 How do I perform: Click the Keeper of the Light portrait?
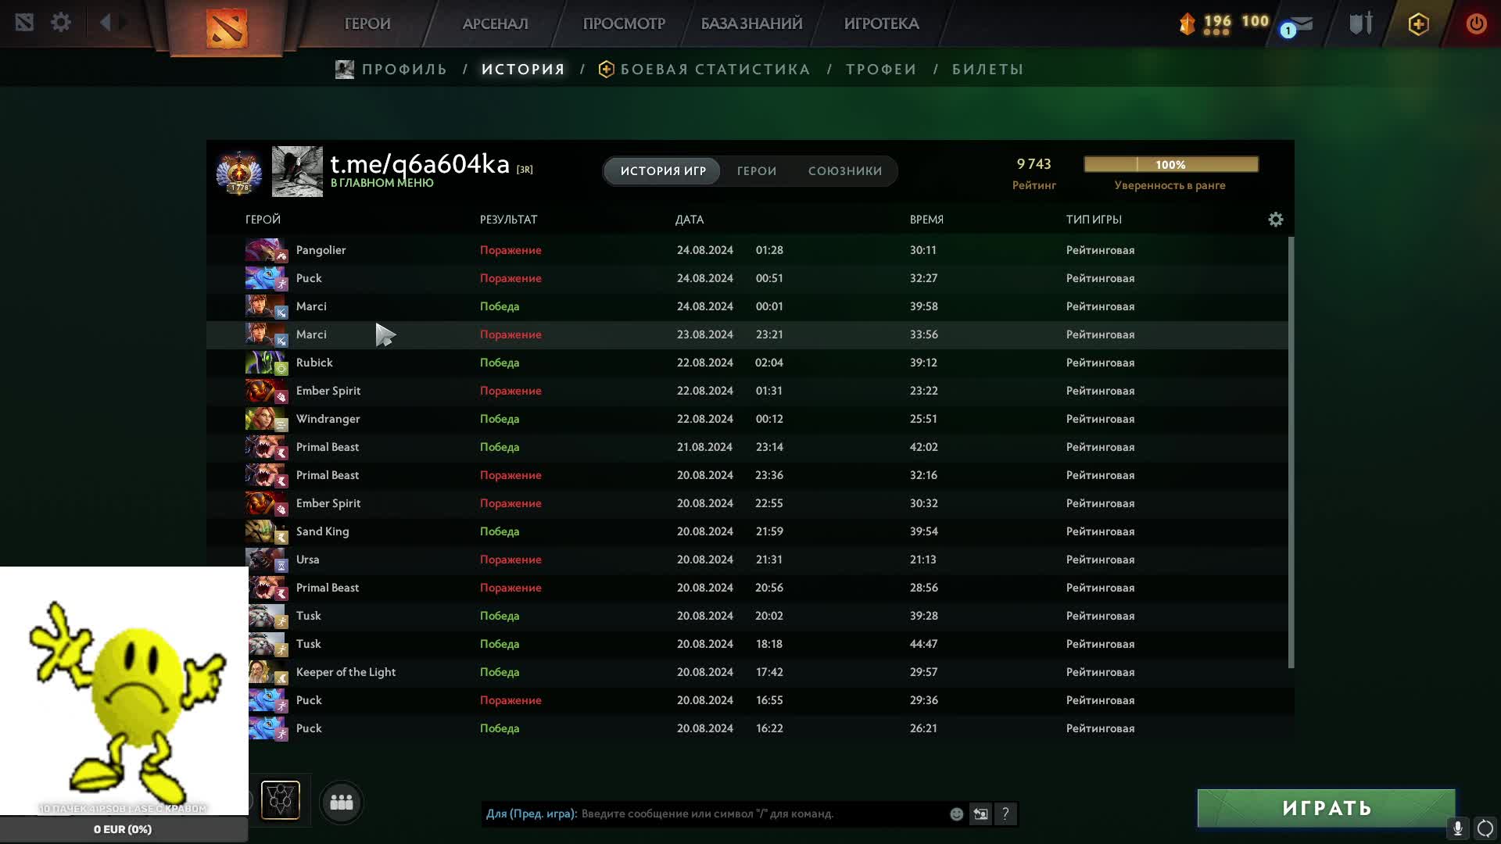268,672
